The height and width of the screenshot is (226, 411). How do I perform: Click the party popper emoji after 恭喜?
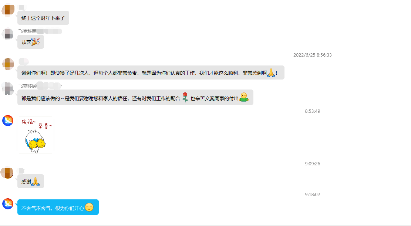coord(36,42)
